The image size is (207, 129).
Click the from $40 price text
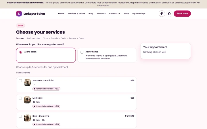[x=130, y=116]
